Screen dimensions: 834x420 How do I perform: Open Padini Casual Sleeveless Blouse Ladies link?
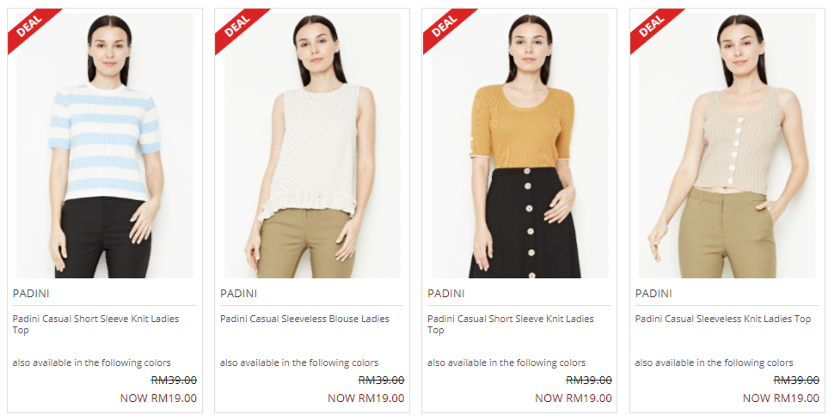coord(304,319)
